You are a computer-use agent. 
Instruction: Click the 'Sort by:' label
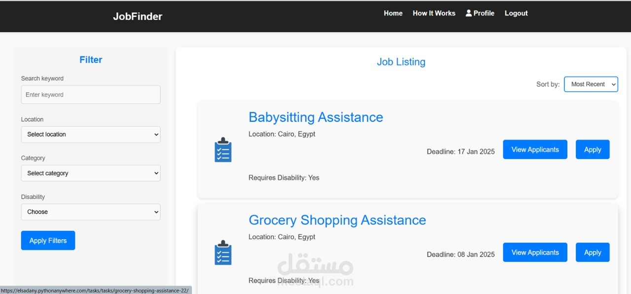click(548, 84)
